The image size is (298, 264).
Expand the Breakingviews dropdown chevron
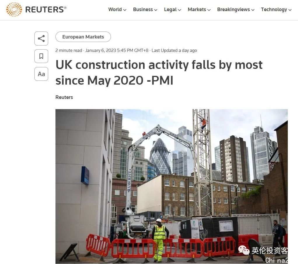253,10
